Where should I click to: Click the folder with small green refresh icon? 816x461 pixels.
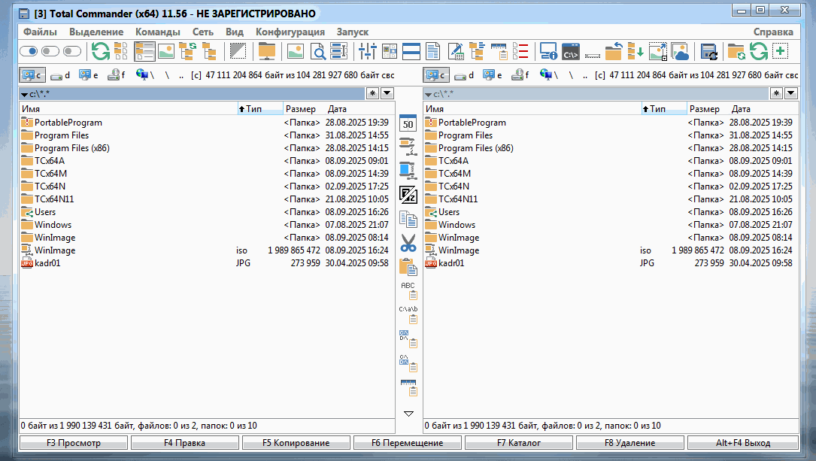tap(736, 51)
